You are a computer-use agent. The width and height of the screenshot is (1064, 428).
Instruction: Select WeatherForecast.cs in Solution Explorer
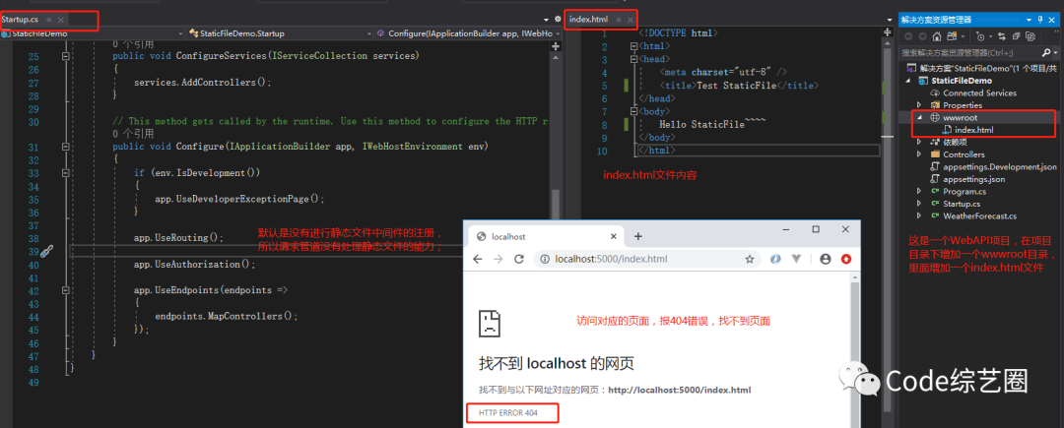[979, 216]
